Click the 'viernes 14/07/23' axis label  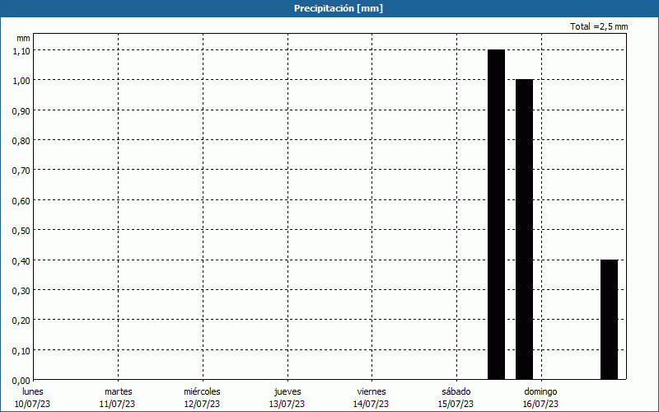[372, 398]
